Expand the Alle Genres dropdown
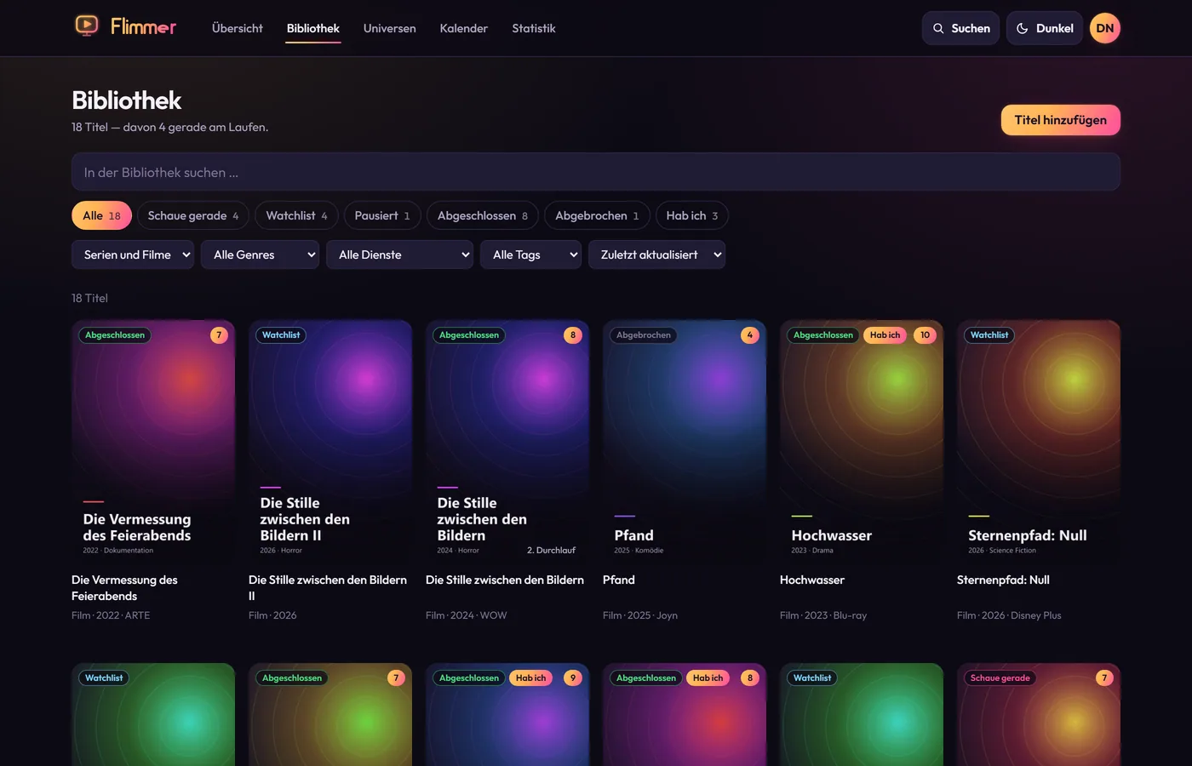 (260, 254)
